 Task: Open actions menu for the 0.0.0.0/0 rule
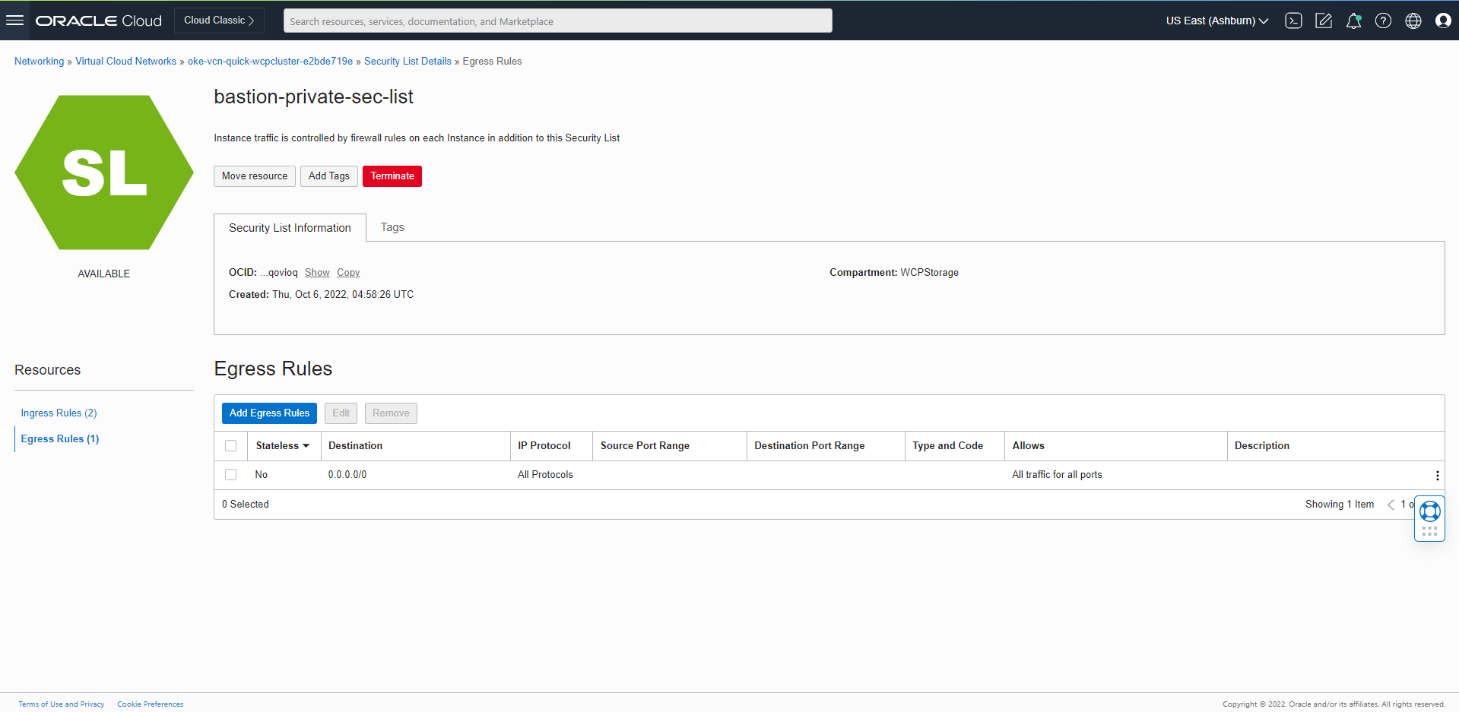(1437, 476)
